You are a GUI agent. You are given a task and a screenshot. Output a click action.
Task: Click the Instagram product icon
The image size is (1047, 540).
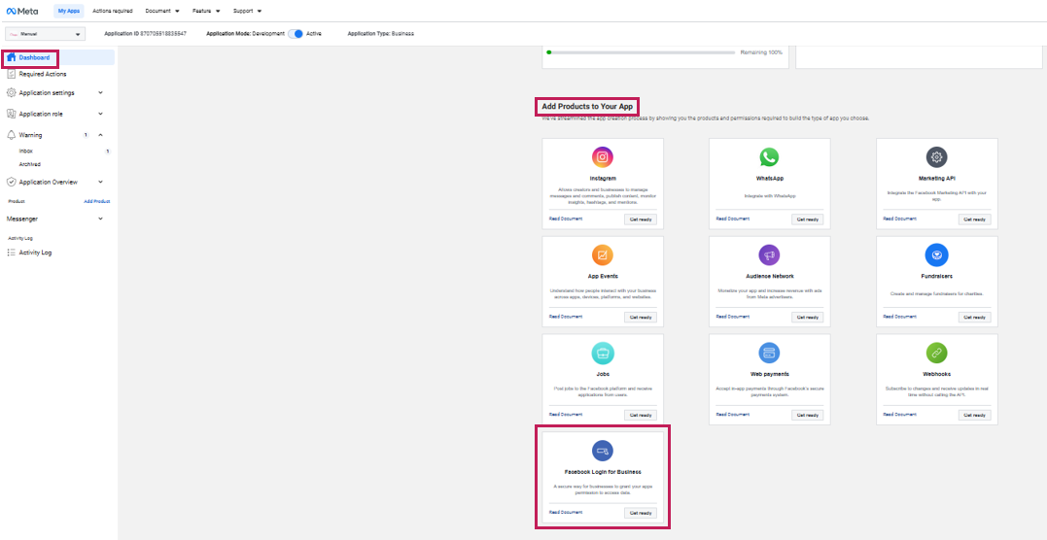coord(603,157)
